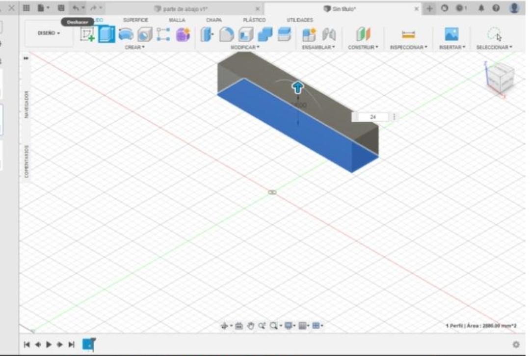Click the Undo (Deshacer) arrow
530x356 pixels.
76,8
